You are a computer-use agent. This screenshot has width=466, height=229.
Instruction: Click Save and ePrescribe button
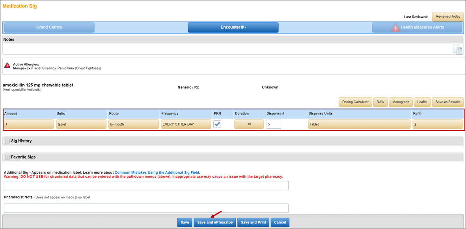pyautogui.click(x=215, y=222)
